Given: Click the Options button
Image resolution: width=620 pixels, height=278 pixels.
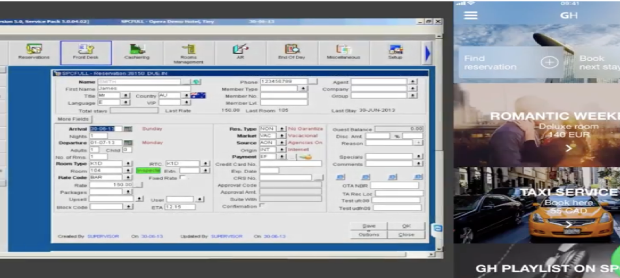Looking at the screenshot, I should coord(368,234).
